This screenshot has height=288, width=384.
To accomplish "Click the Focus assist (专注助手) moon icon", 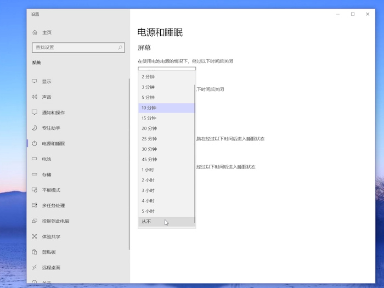I will pos(35,128).
